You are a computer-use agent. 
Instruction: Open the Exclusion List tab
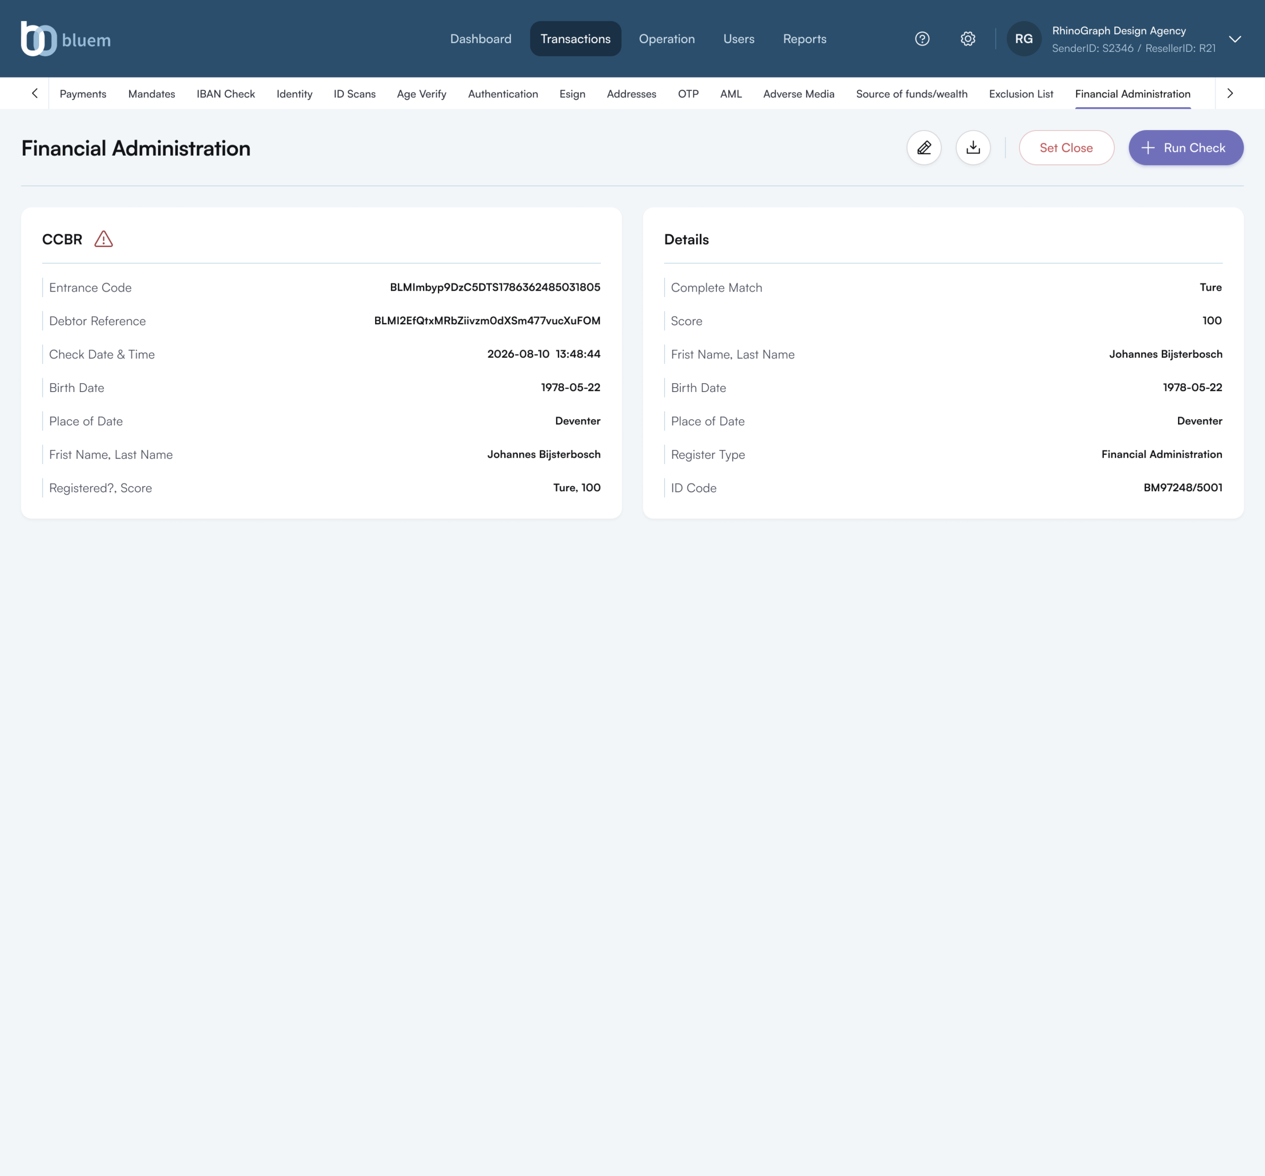tap(1021, 93)
